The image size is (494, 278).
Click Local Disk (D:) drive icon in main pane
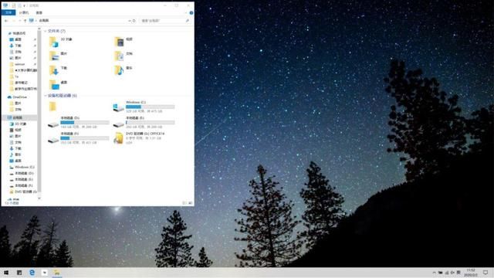(53, 125)
